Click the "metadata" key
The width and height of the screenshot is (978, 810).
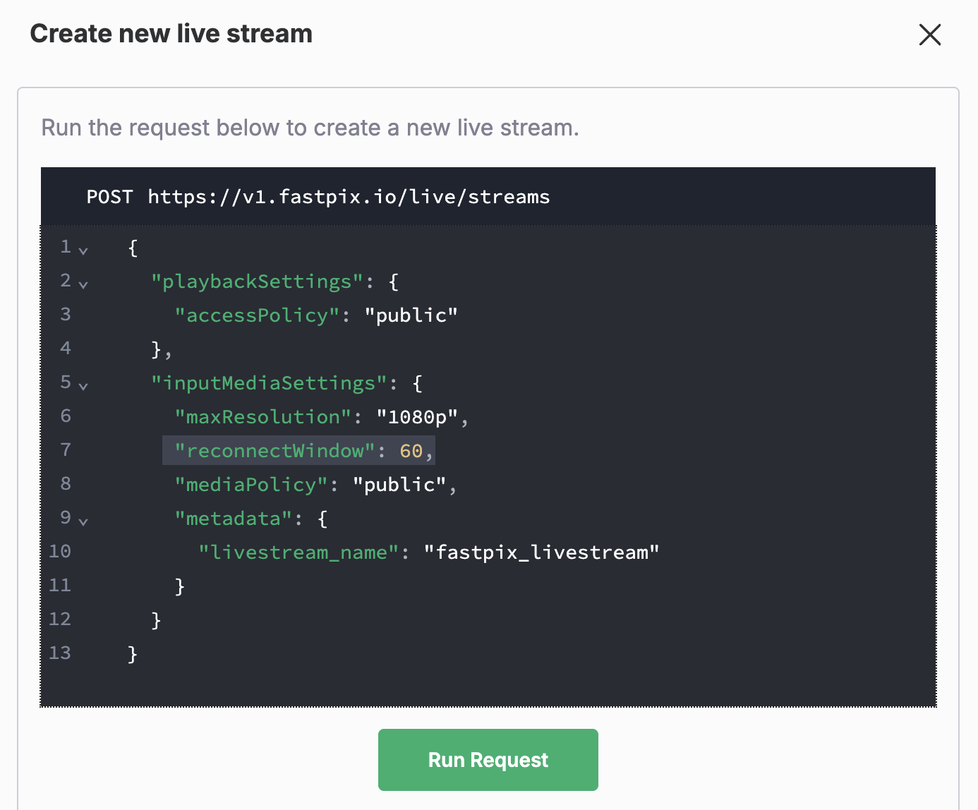(234, 519)
